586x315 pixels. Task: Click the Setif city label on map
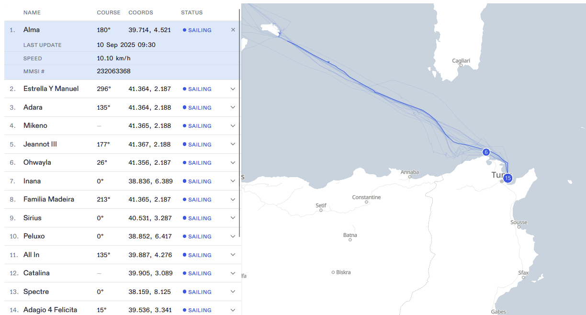[321, 205]
